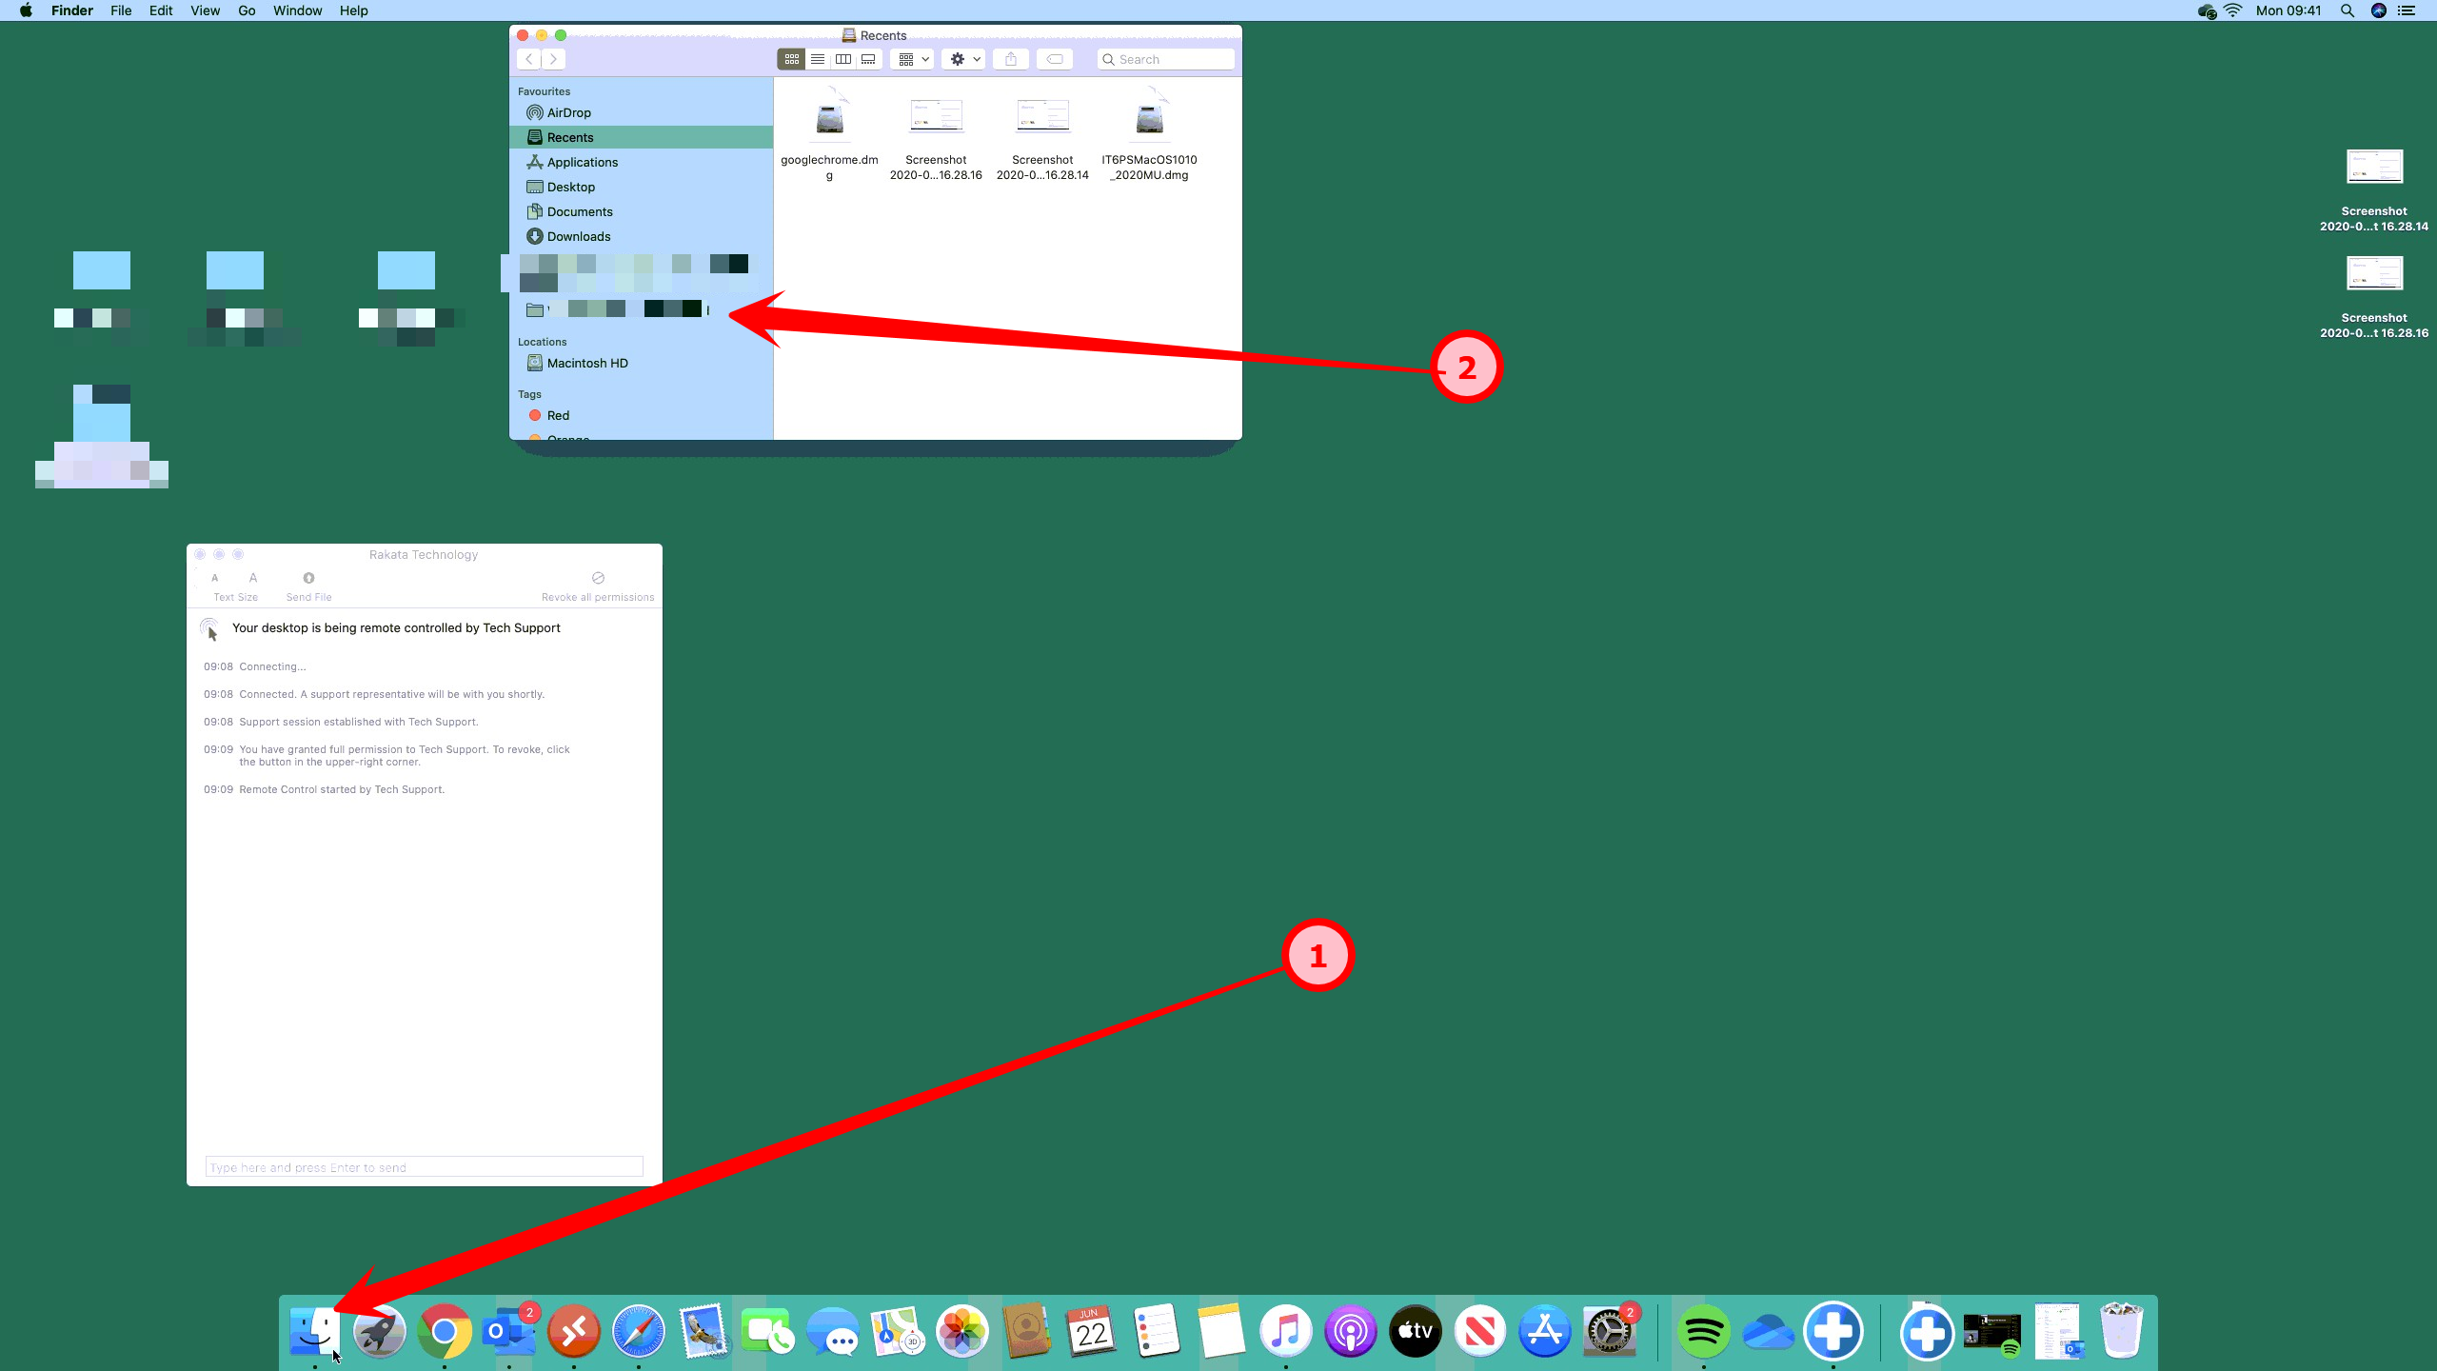Select the Red tag in sidebar
This screenshot has width=2437, height=1371.
pyautogui.click(x=557, y=415)
